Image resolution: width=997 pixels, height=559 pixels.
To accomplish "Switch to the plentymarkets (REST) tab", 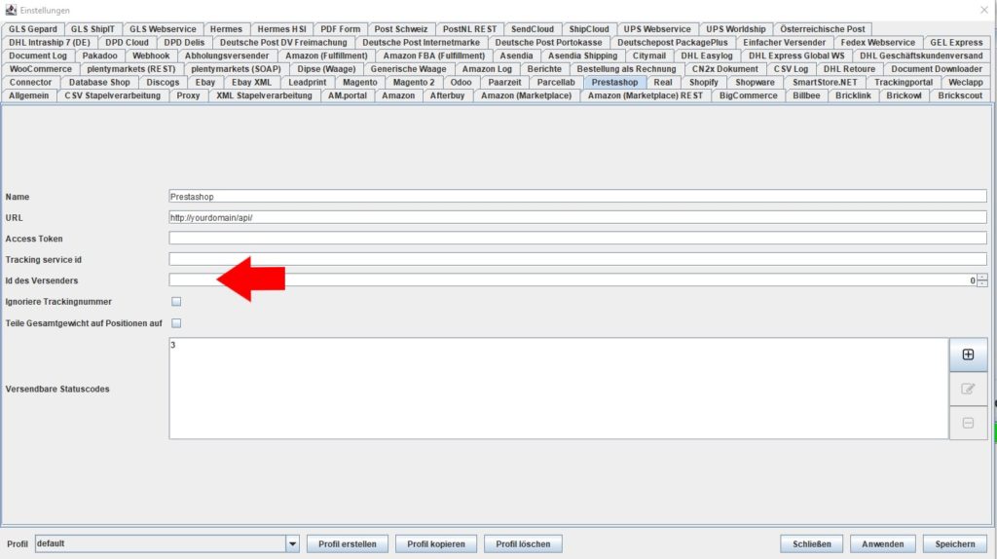I will [131, 69].
